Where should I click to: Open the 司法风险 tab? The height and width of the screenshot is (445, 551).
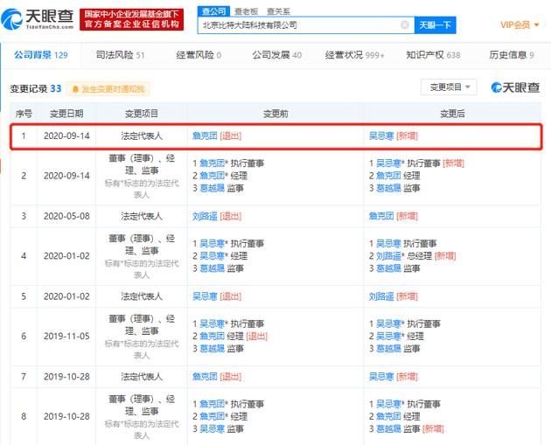pos(120,55)
